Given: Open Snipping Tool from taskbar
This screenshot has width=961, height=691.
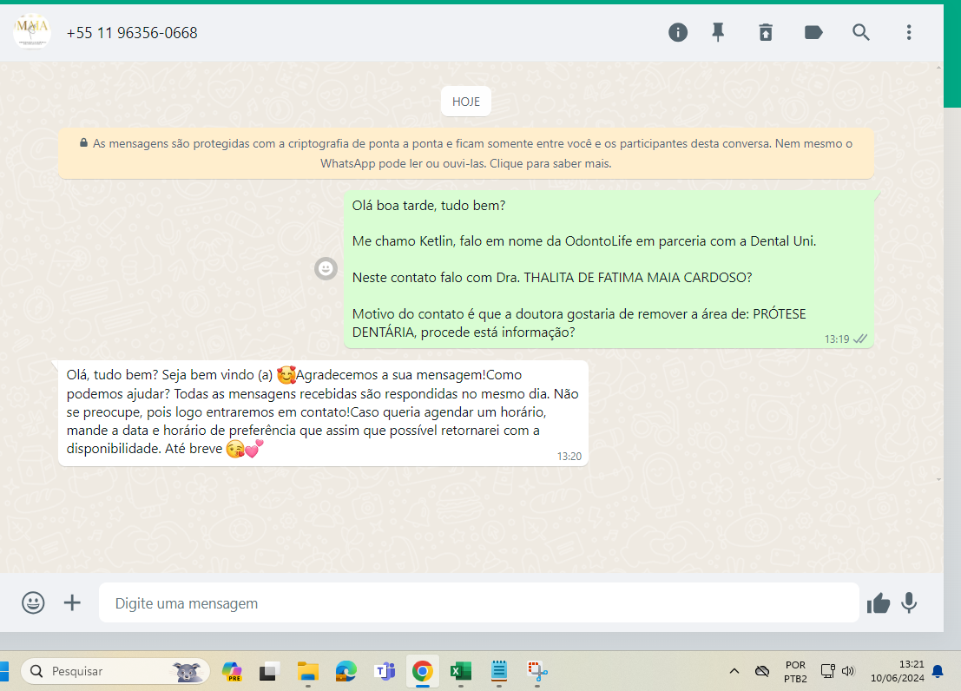Looking at the screenshot, I should (537, 671).
